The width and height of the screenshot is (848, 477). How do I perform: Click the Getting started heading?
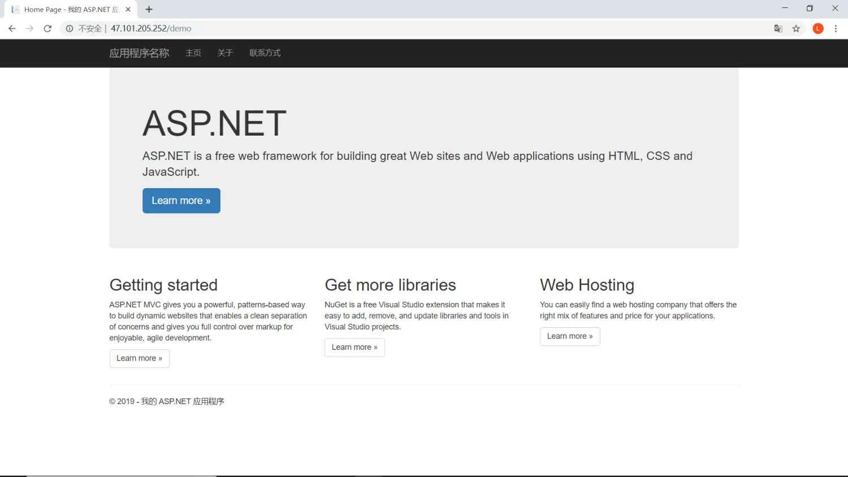pyautogui.click(x=163, y=285)
